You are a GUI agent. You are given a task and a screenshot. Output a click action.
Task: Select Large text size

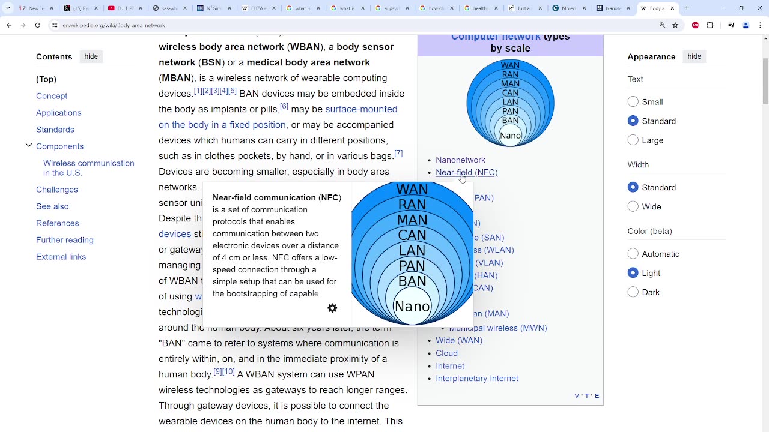633,140
